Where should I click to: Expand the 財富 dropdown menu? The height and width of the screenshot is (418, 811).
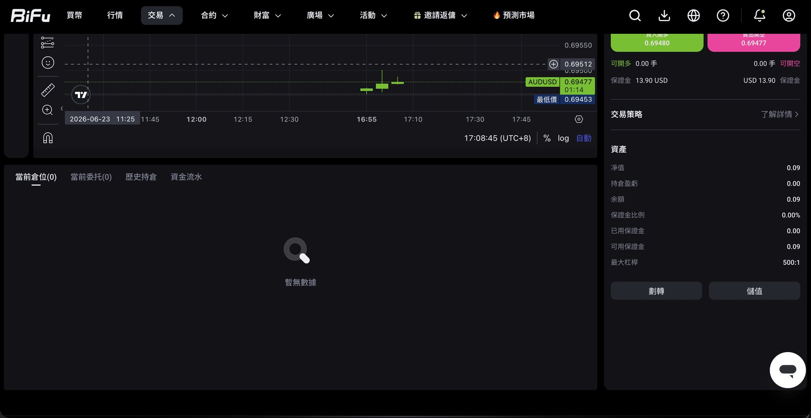267,15
